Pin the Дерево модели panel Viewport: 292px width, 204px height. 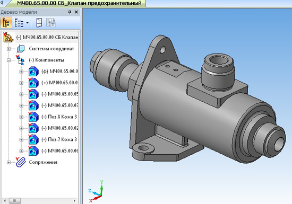[70, 12]
